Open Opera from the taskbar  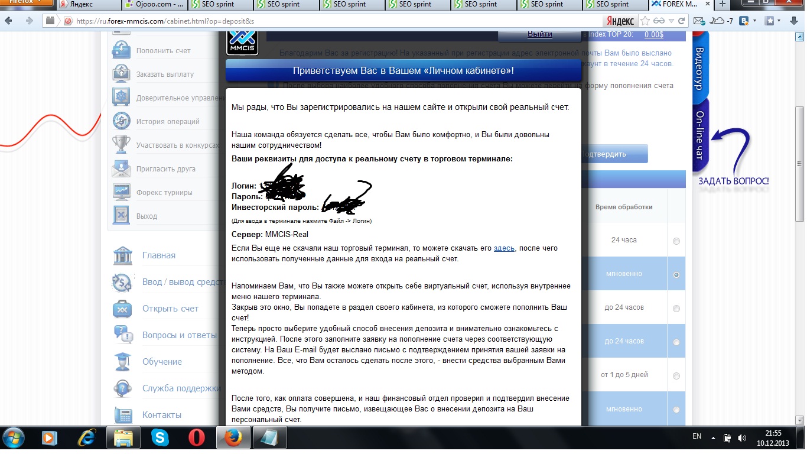[x=197, y=438]
